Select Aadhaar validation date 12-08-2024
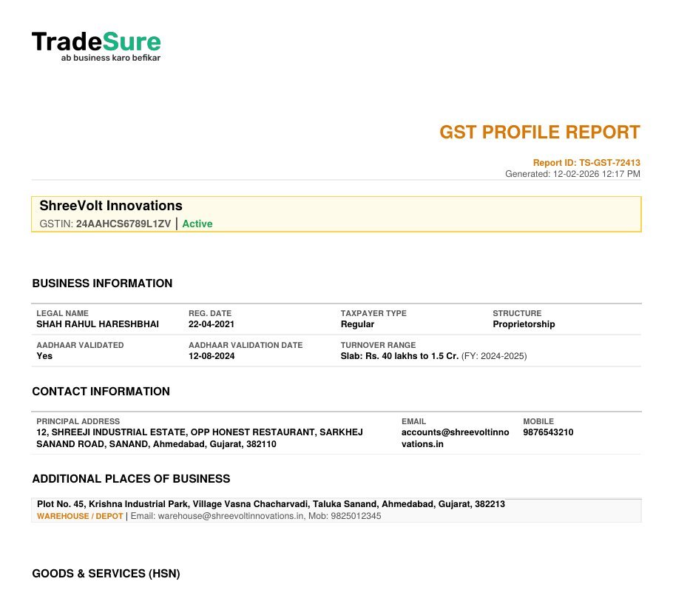 tap(212, 356)
